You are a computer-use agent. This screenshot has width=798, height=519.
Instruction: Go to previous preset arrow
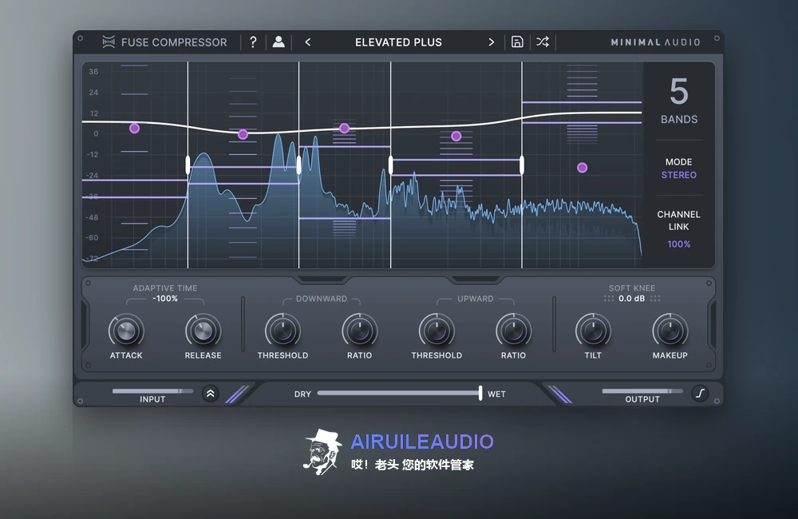[307, 42]
